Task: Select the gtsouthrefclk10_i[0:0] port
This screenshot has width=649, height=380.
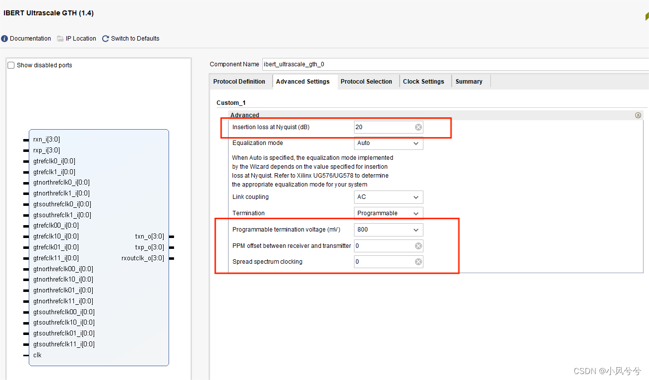Action: [64, 323]
